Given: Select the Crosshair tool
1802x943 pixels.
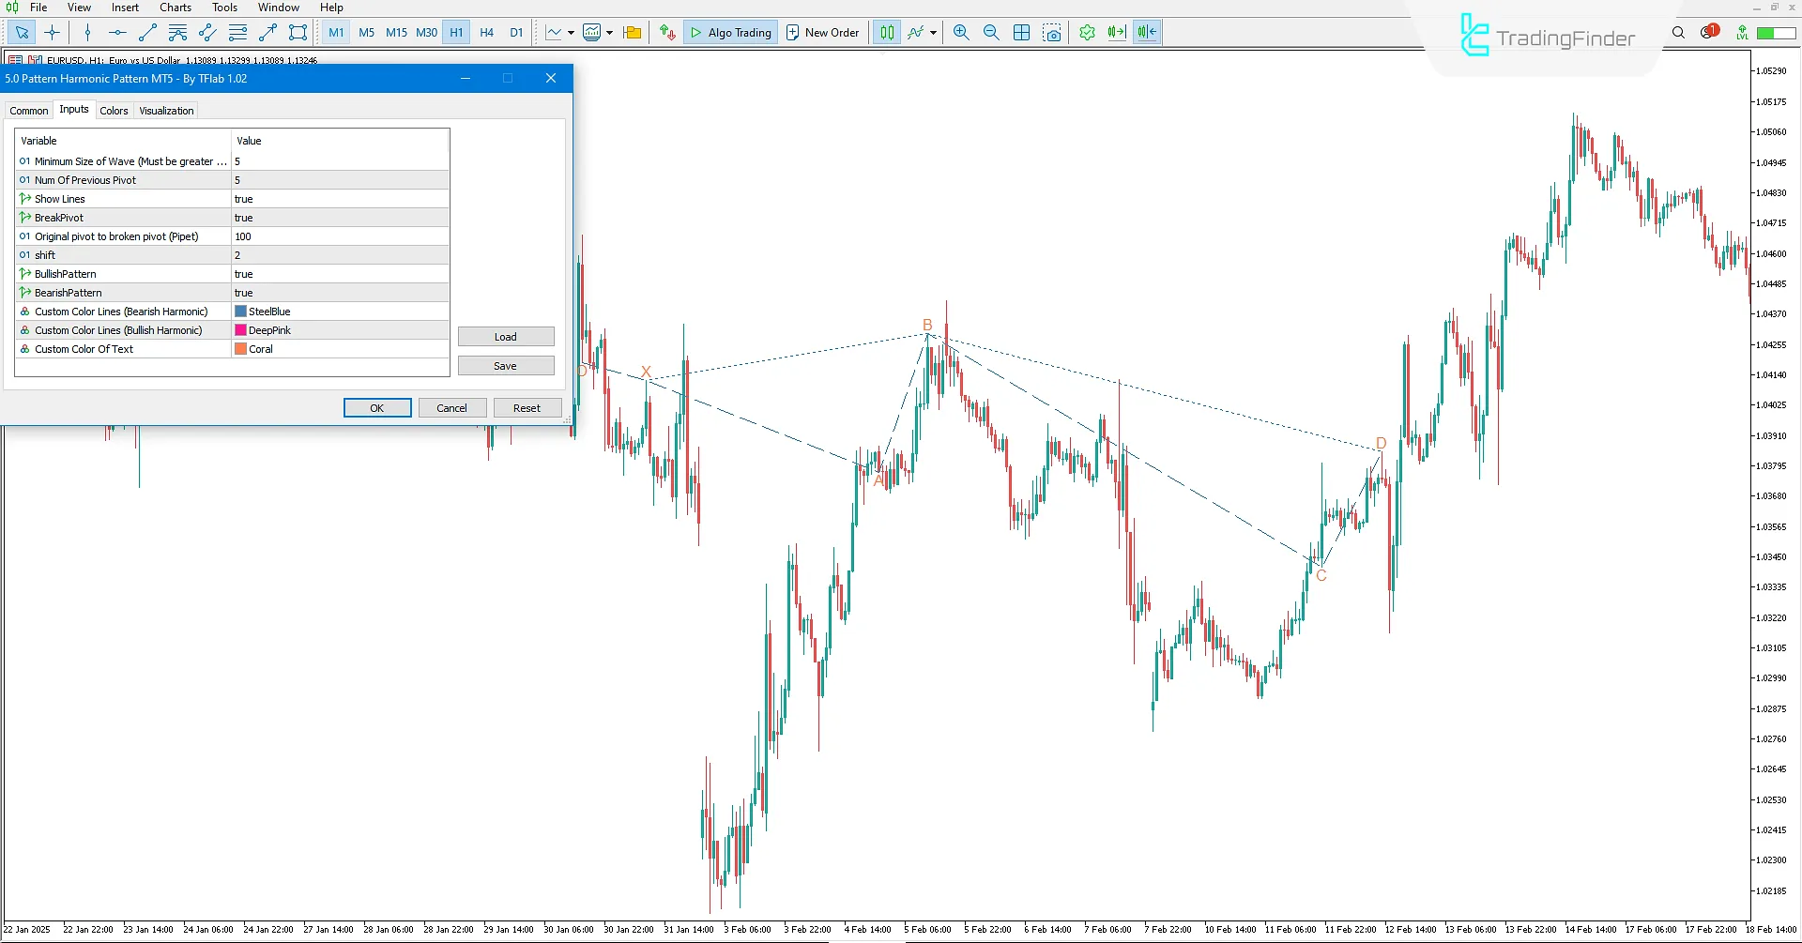Looking at the screenshot, I should coord(52,32).
